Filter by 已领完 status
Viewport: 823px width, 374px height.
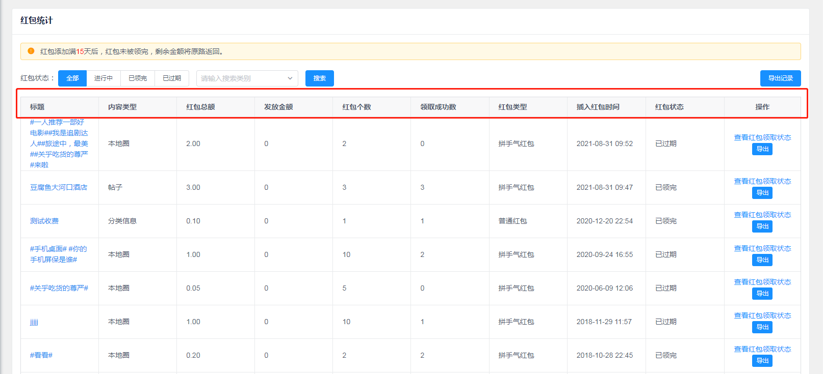coord(138,78)
